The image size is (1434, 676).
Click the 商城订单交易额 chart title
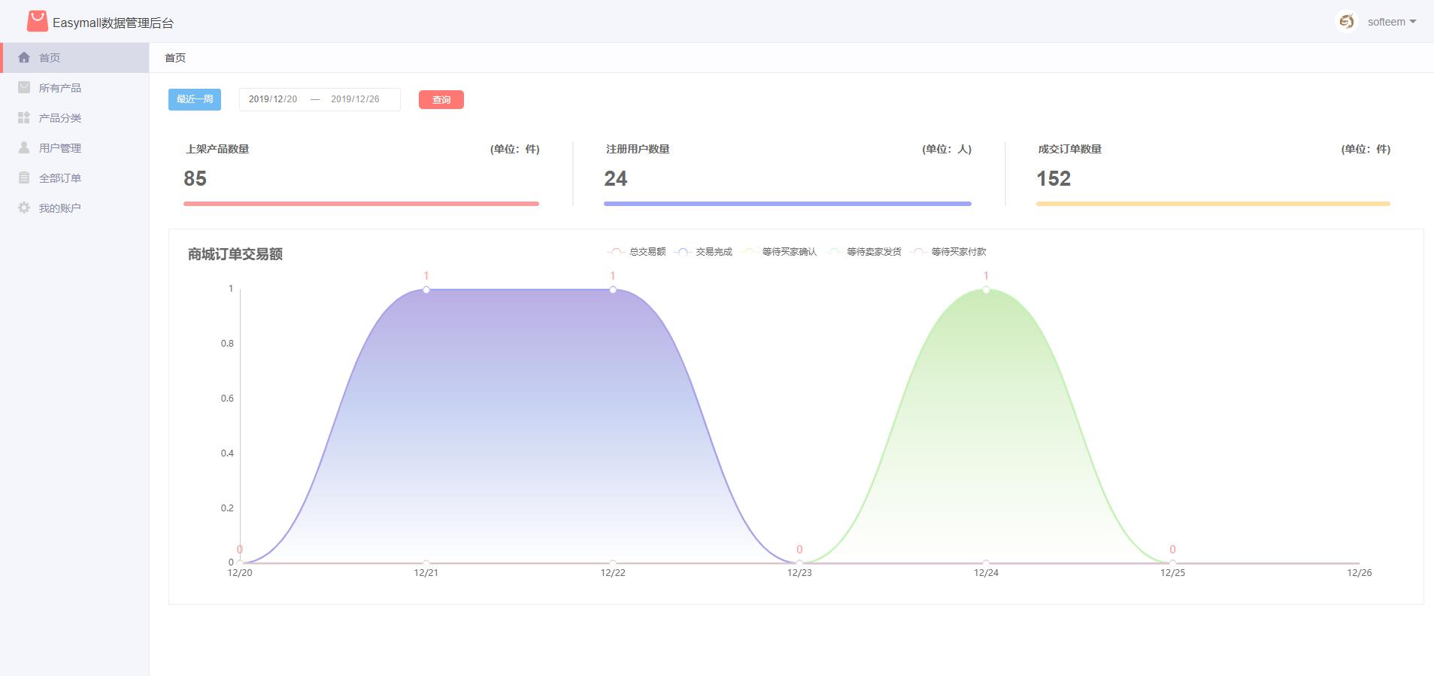coord(235,254)
